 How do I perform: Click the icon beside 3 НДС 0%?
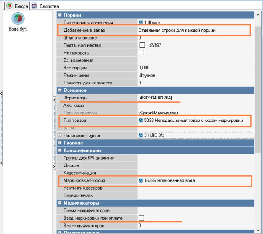tap(141, 135)
